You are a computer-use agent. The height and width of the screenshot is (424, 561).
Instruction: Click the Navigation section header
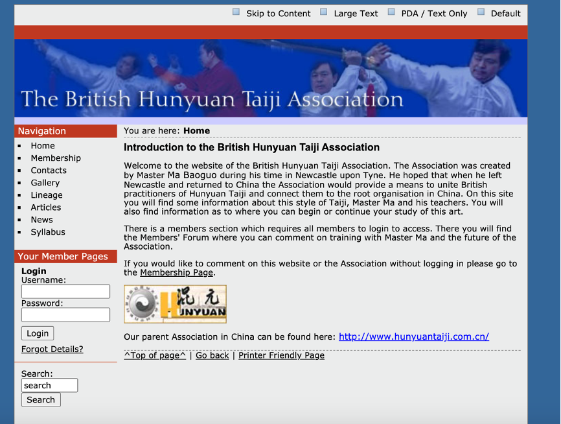(x=65, y=131)
